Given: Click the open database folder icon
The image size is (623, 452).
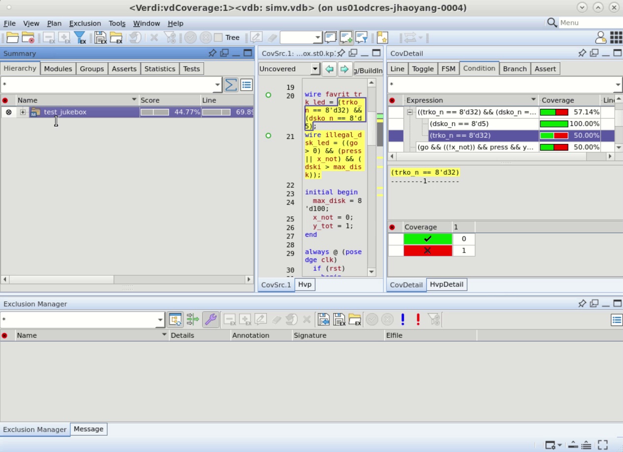Looking at the screenshot, I should tap(12, 38).
